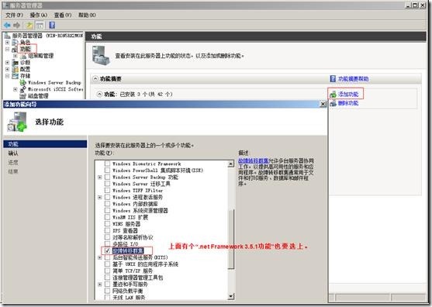Select the 功能 step in wizard sidebar

coord(45,144)
